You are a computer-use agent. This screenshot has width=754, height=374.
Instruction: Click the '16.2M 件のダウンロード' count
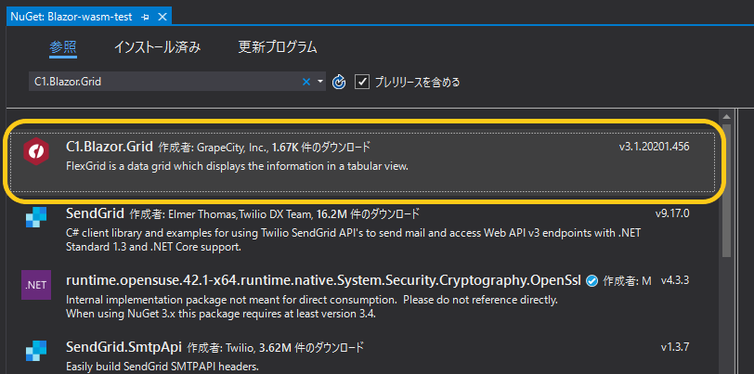point(370,213)
